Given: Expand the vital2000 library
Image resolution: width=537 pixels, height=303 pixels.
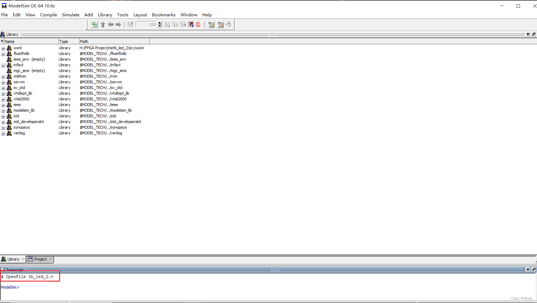Looking at the screenshot, I should point(3,99).
